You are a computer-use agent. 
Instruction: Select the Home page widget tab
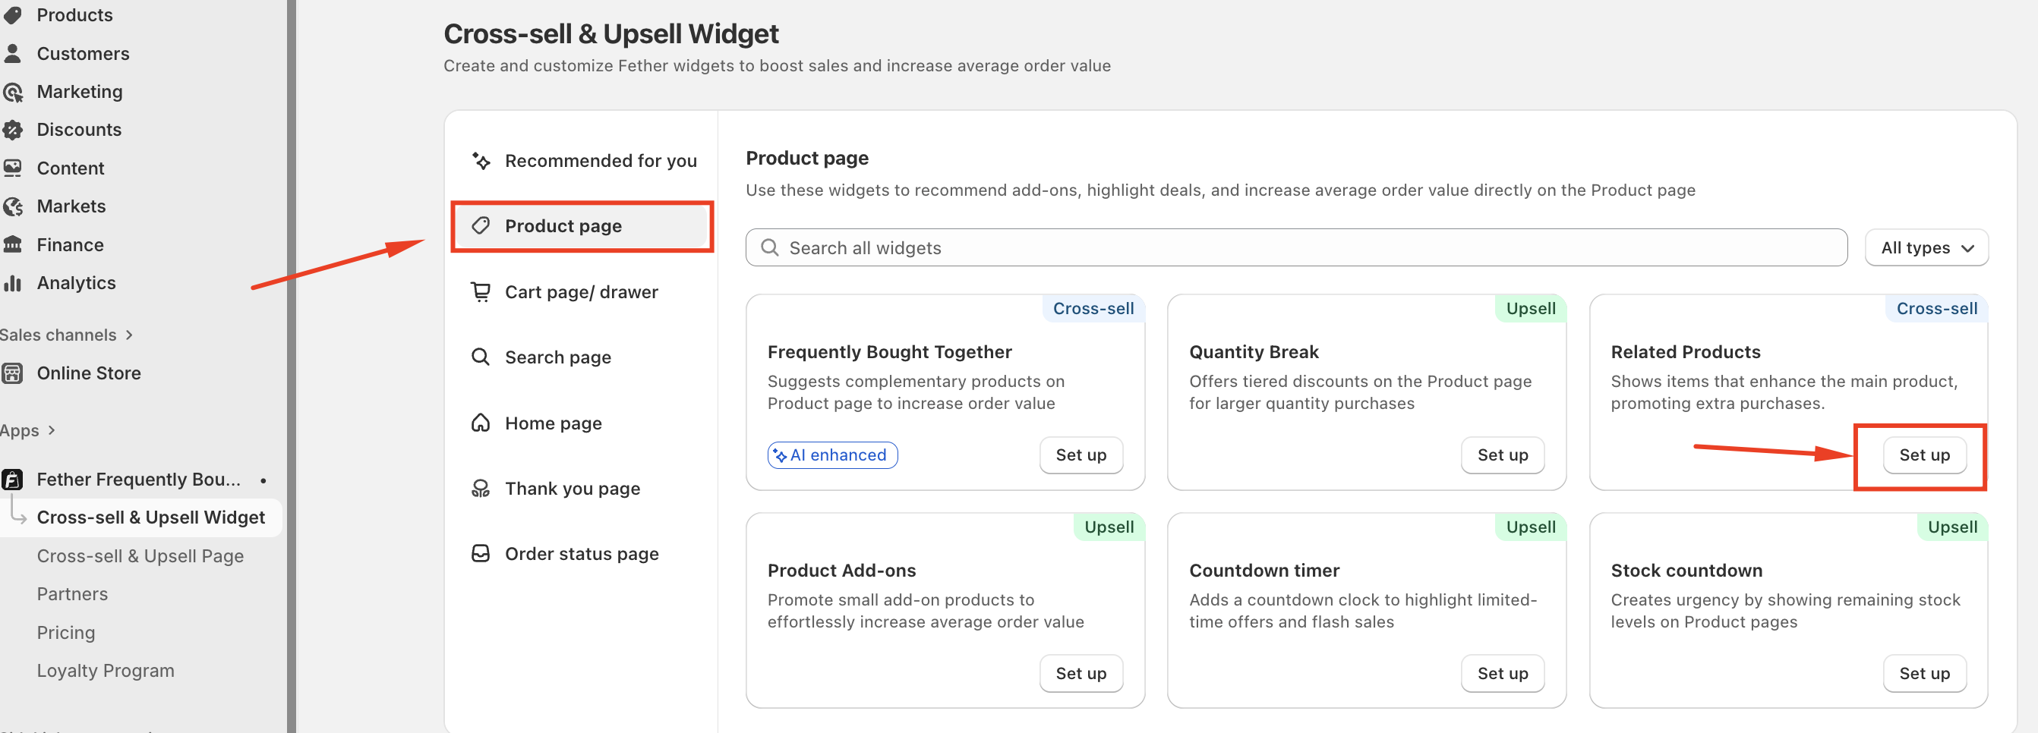pos(553,423)
